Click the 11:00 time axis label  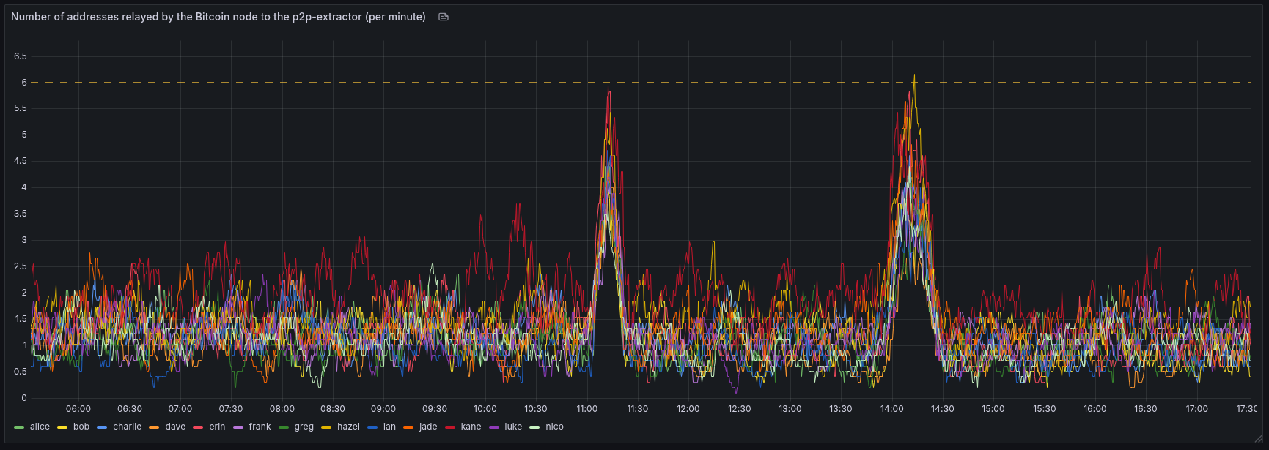point(586,409)
